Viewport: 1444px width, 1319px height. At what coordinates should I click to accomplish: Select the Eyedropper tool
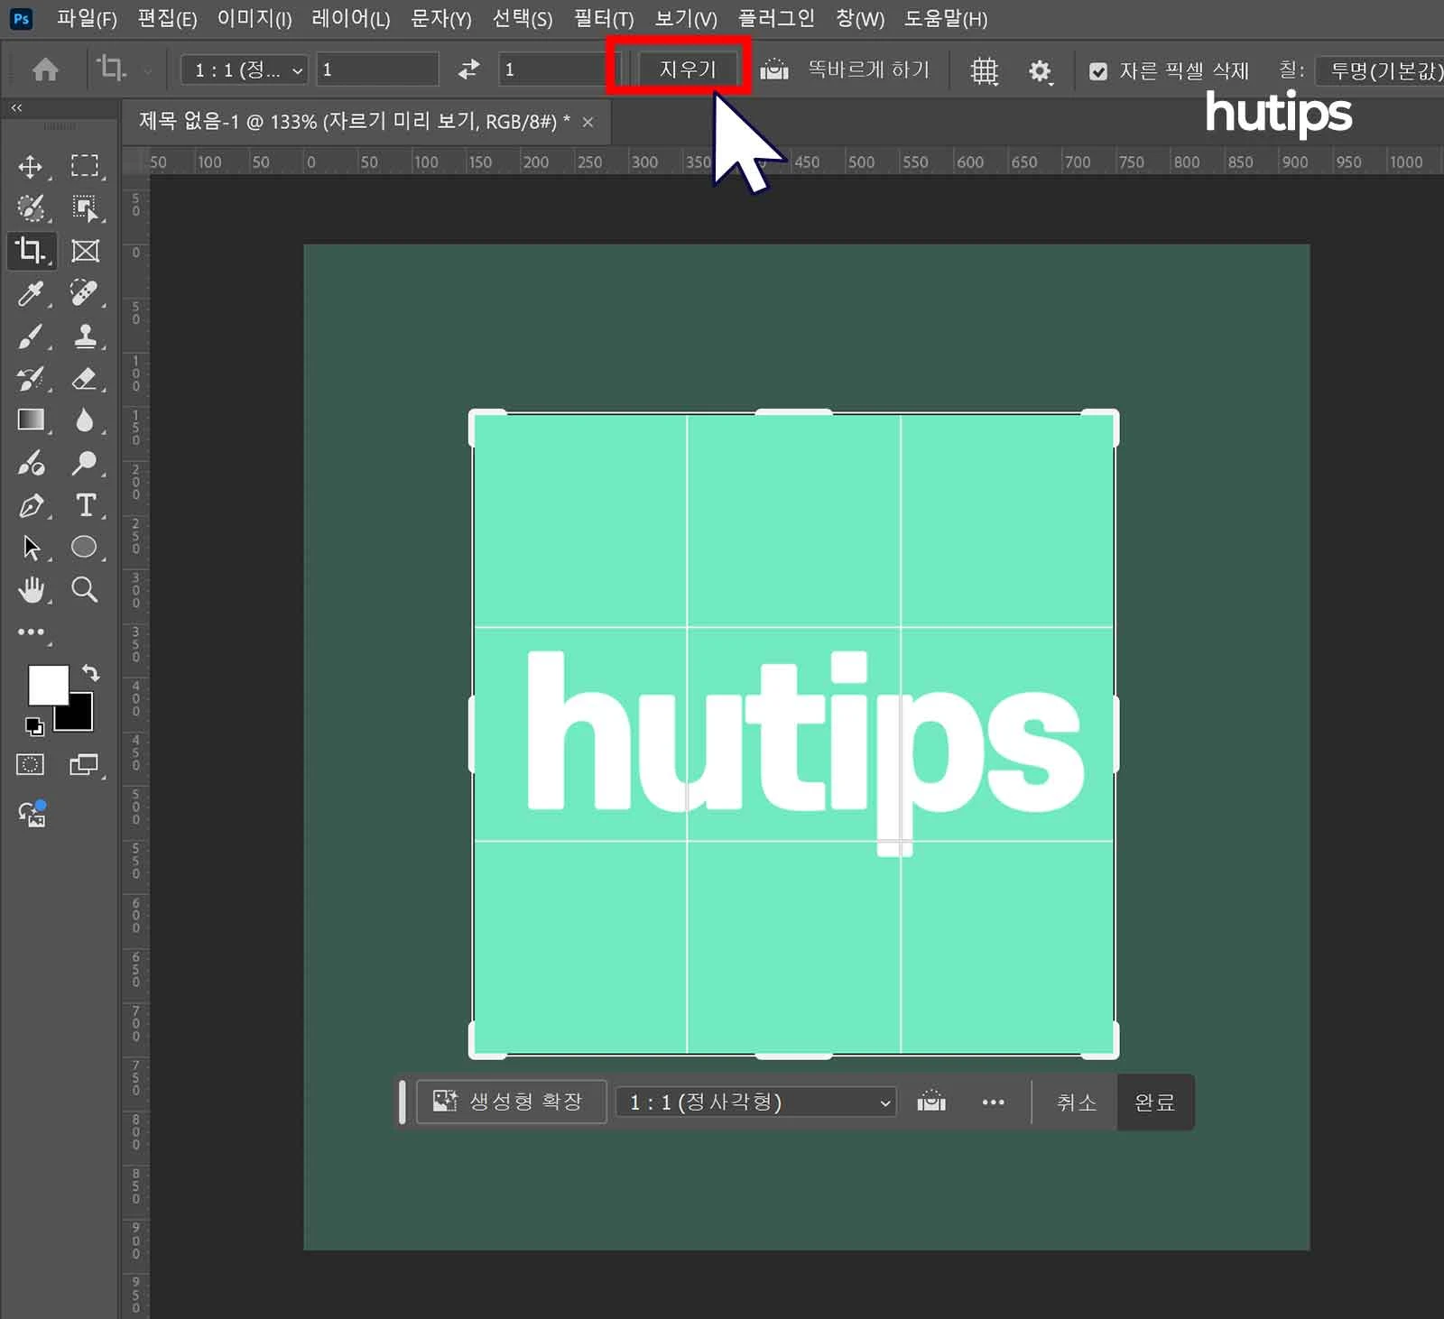pyautogui.click(x=31, y=293)
